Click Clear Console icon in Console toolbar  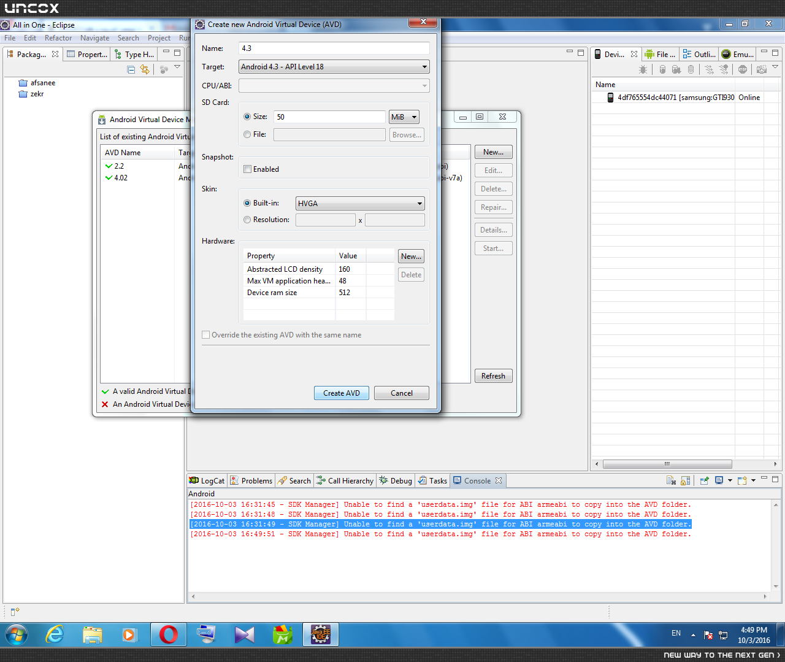click(671, 480)
